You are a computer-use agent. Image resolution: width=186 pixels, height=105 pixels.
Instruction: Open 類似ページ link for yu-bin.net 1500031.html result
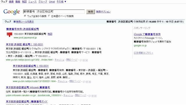(75, 81)
